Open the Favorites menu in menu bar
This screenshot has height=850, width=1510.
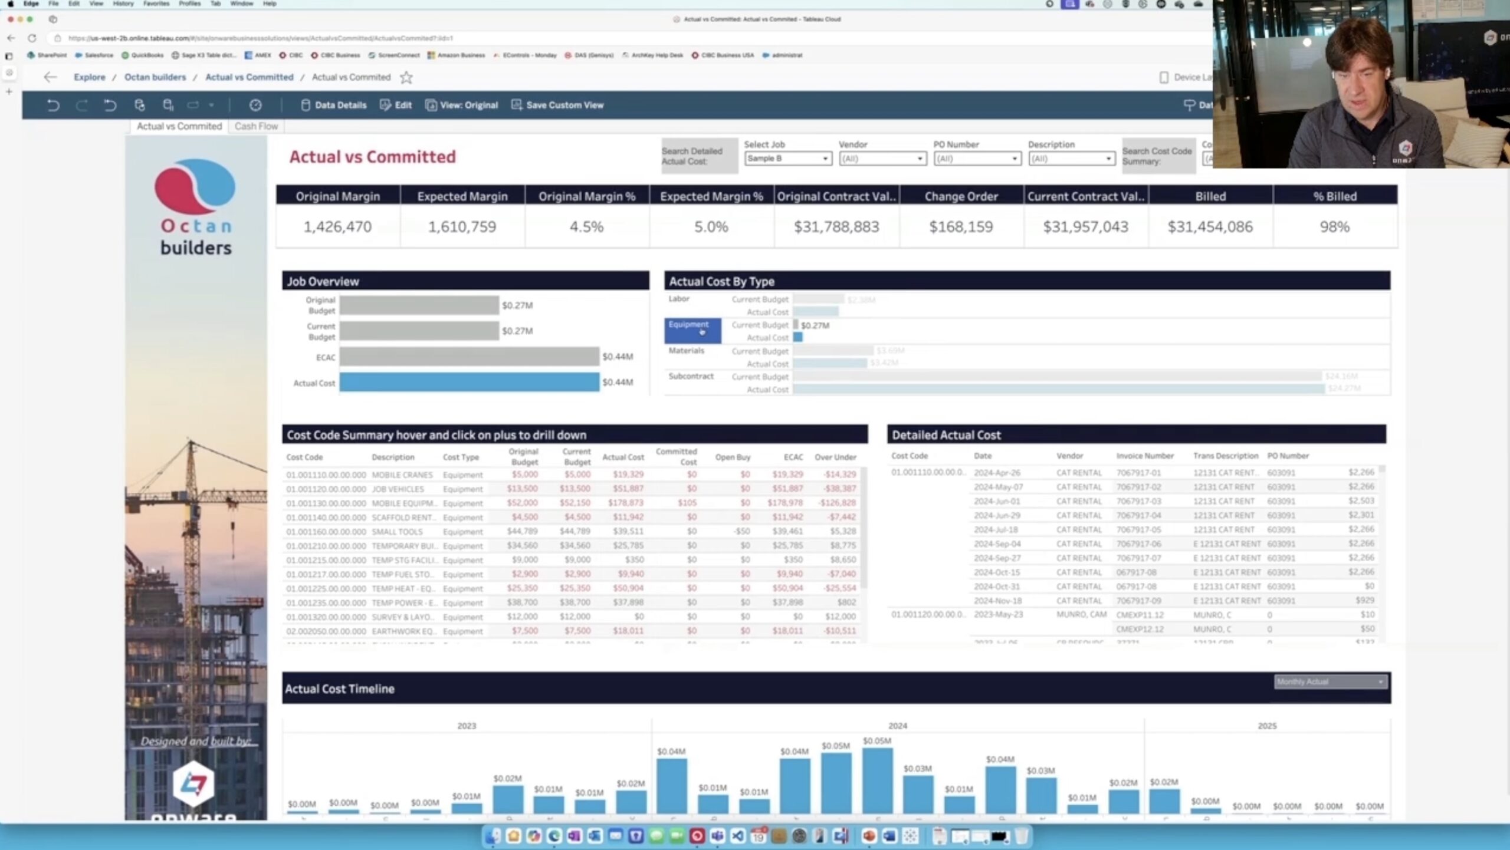pyautogui.click(x=156, y=4)
